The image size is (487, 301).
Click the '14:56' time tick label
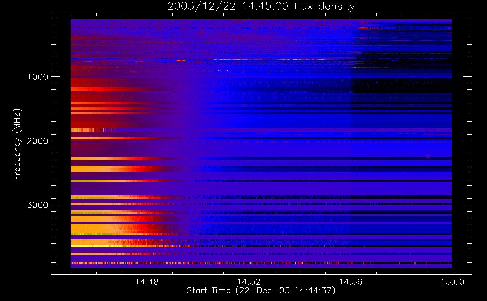pos(351,282)
